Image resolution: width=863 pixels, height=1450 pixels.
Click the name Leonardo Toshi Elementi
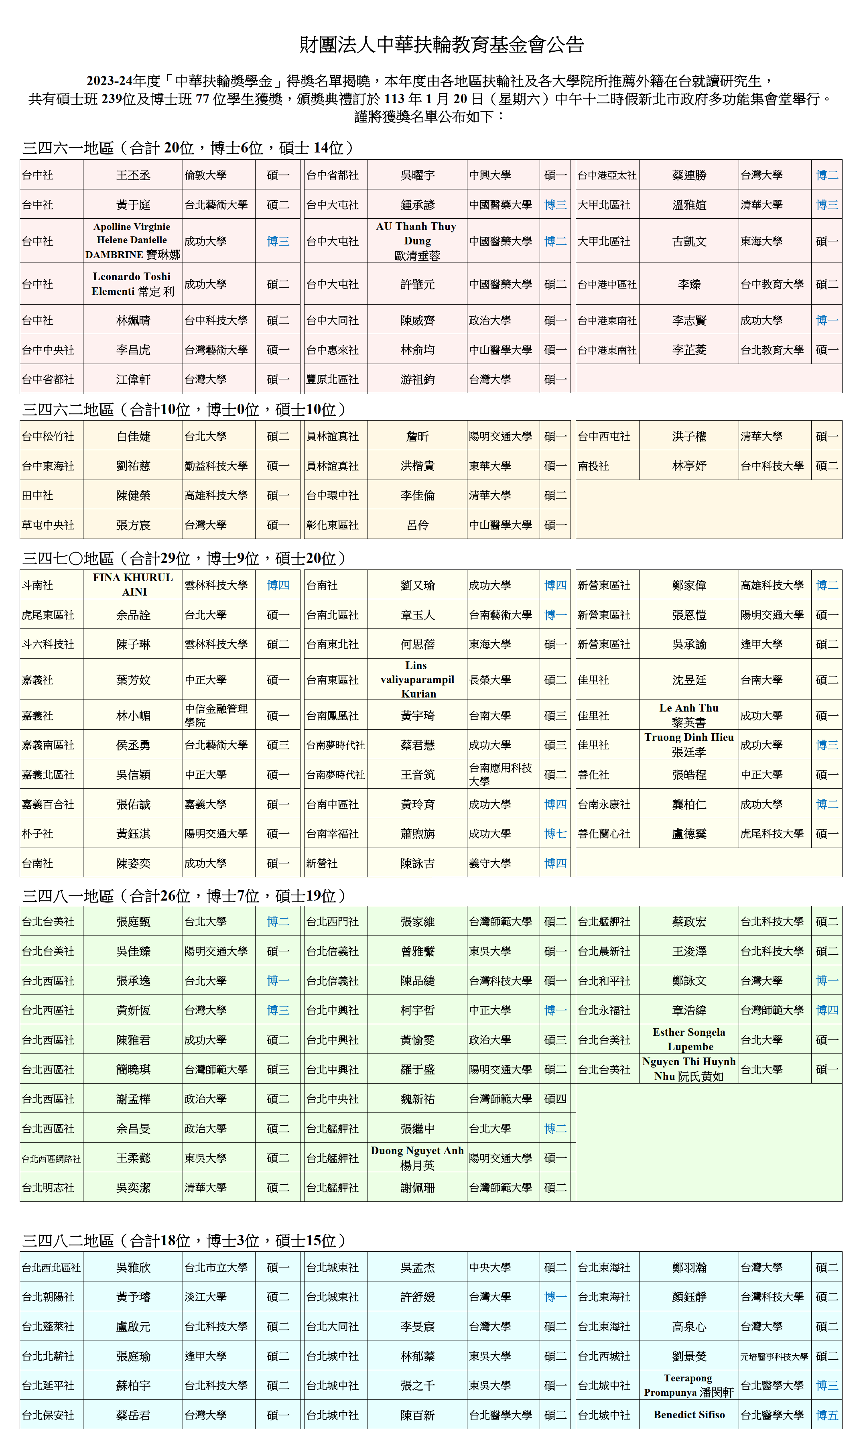(132, 284)
